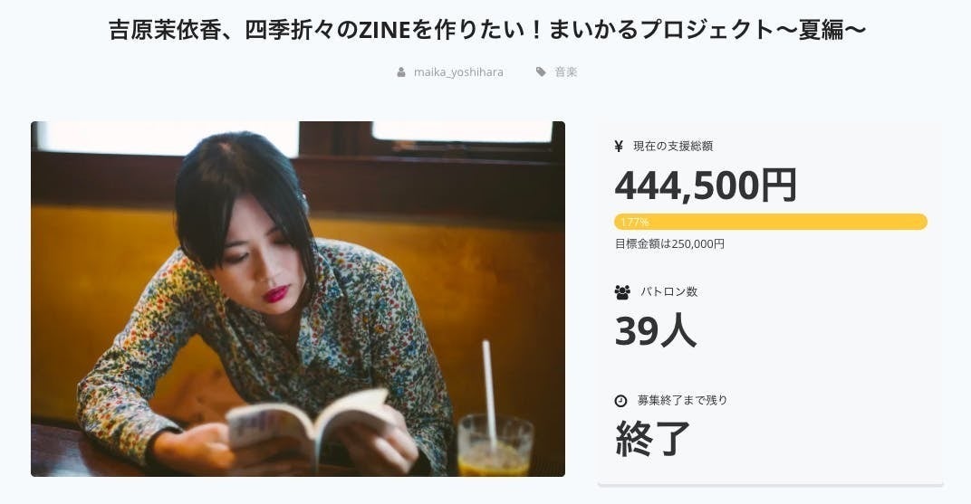This screenshot has width=971, height=504.
Task: Click the 目標金額は250,000円 goal text
Action: click(x=669, y=243)
